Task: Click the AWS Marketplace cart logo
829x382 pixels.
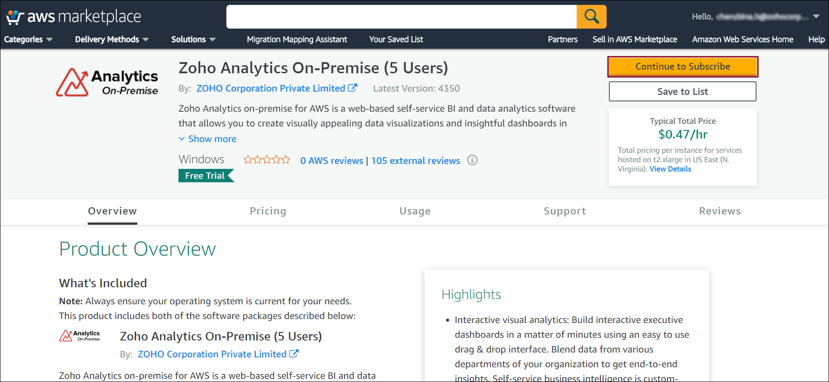Action: [x=14, y=17]
